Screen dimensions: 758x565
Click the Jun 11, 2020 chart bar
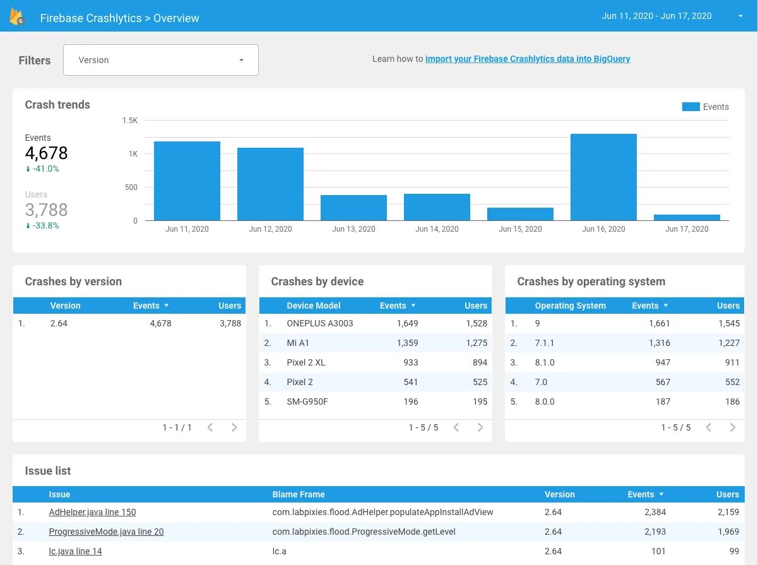187,181
